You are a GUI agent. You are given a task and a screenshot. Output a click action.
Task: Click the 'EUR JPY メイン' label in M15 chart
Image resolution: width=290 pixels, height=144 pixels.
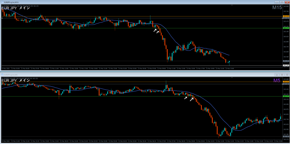pos(16,8)
